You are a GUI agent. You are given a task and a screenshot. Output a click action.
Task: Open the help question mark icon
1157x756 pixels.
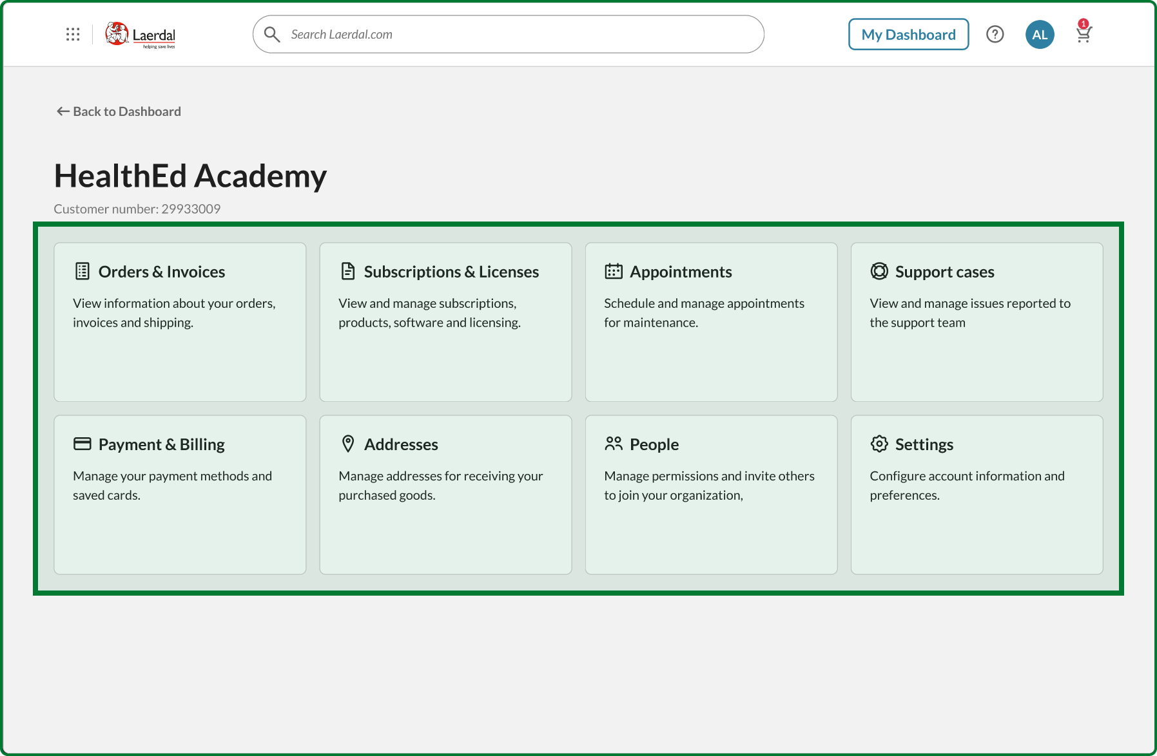[995, 34]
